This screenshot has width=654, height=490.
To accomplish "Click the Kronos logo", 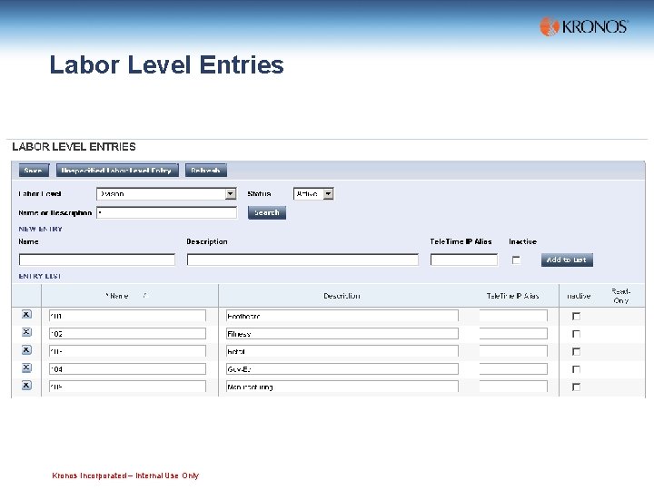I will click(584, 26).
